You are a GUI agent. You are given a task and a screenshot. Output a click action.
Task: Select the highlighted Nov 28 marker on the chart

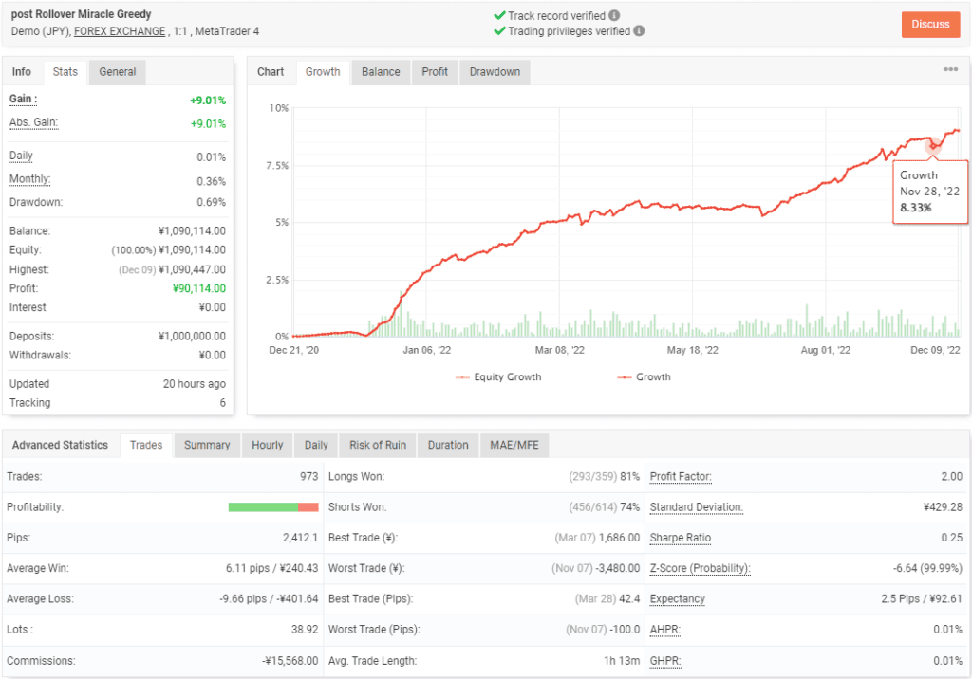pyautogui.click(x=934, y=148)
